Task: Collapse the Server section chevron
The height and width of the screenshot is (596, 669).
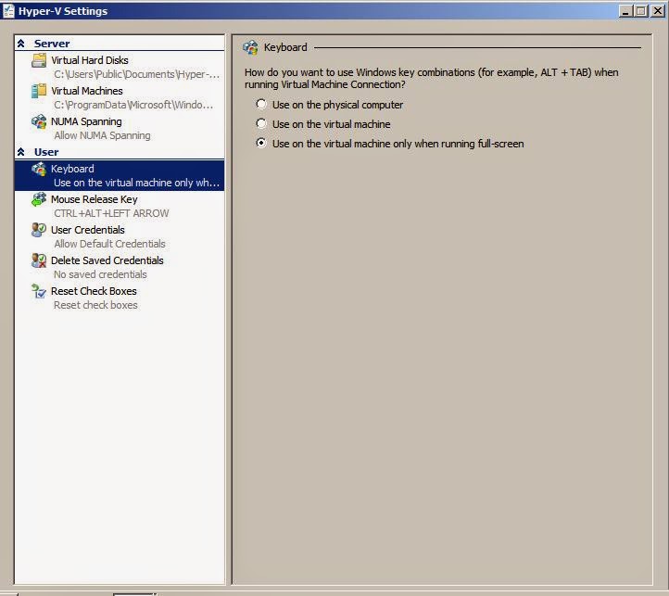Action: pyautogui.click(x=21, y=44)
